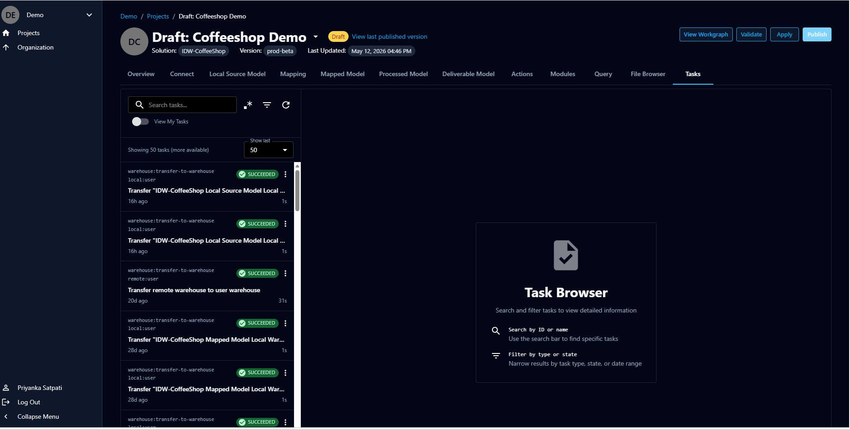The height and width of the screenshot is (430, 850).
Task: Open the project title dropdown arrow
Action: pyautogui.click(x=316, y=36)
